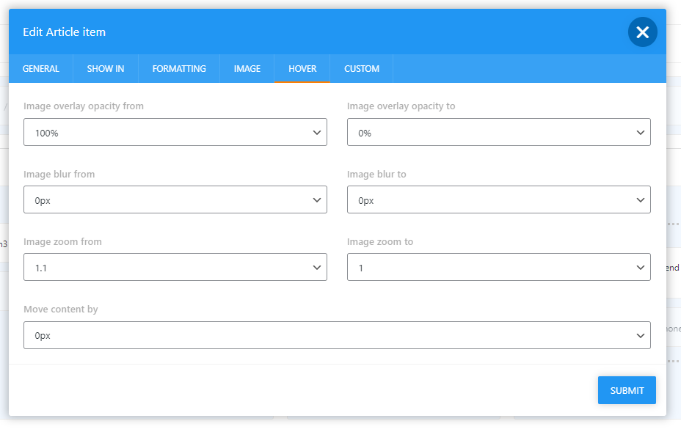
Task: Open the Show In tab
Action: click(106, 69)
